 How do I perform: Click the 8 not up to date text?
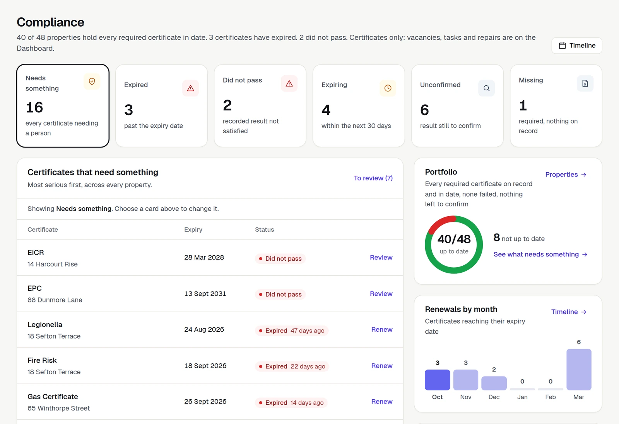coord(519,238)
